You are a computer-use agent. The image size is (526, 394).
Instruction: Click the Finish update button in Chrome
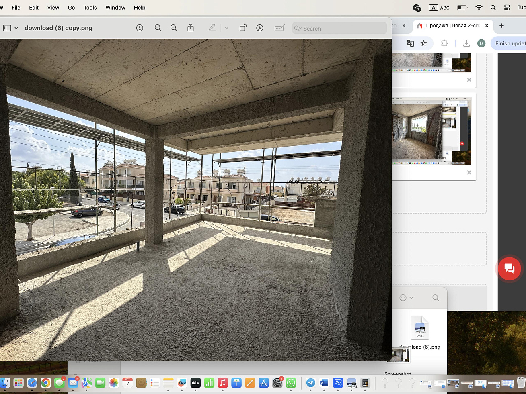510,43
